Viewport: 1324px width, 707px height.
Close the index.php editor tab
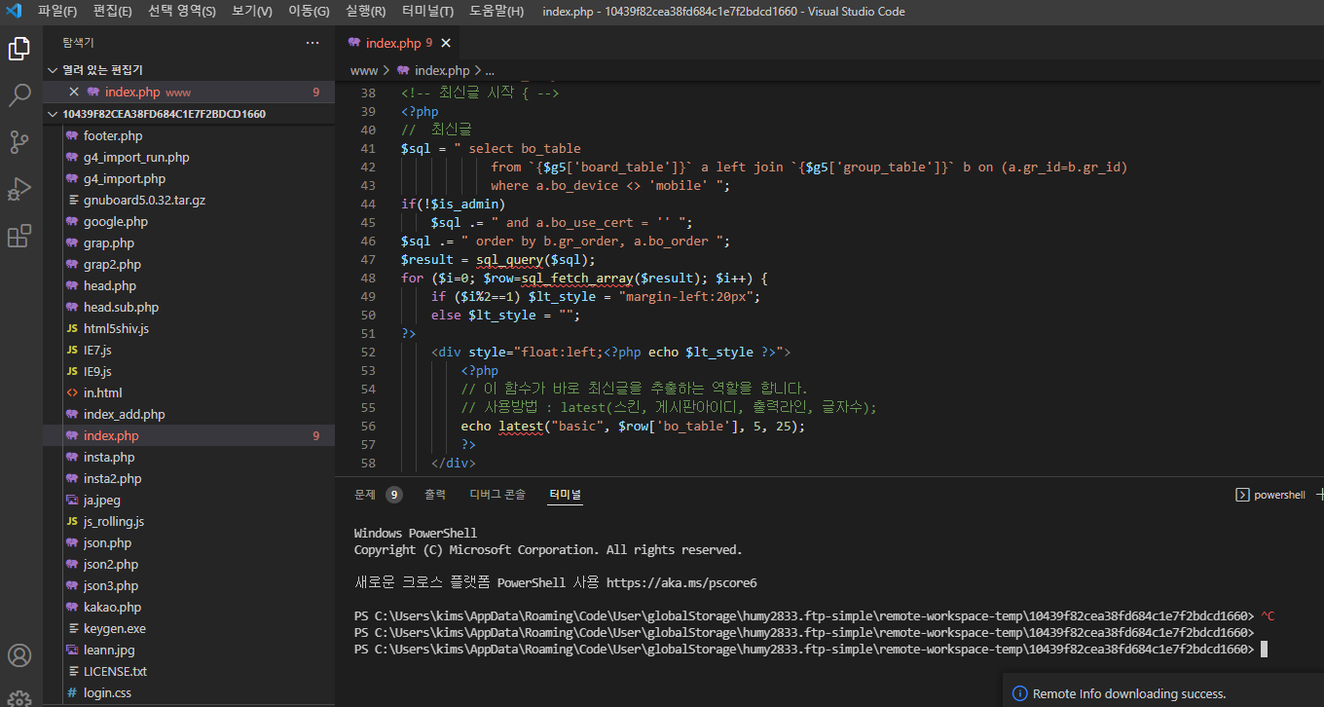click(446, 43)
